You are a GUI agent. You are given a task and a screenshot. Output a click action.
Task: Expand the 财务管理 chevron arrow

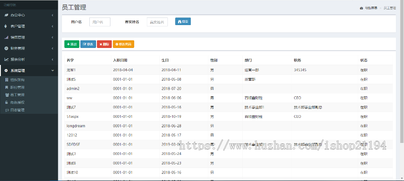(x=53, y=48)
